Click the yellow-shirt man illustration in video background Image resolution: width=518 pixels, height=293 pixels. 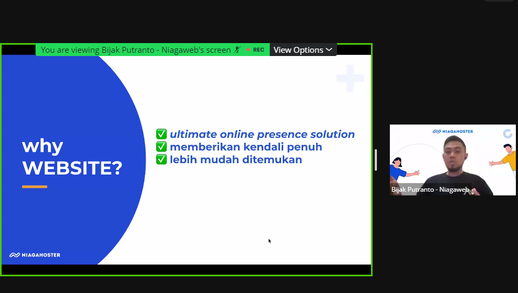(x=505, y=162)
